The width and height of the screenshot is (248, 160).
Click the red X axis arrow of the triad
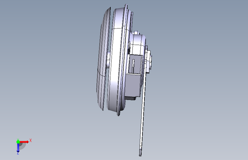pyautogui.click(x=24, y=142)
